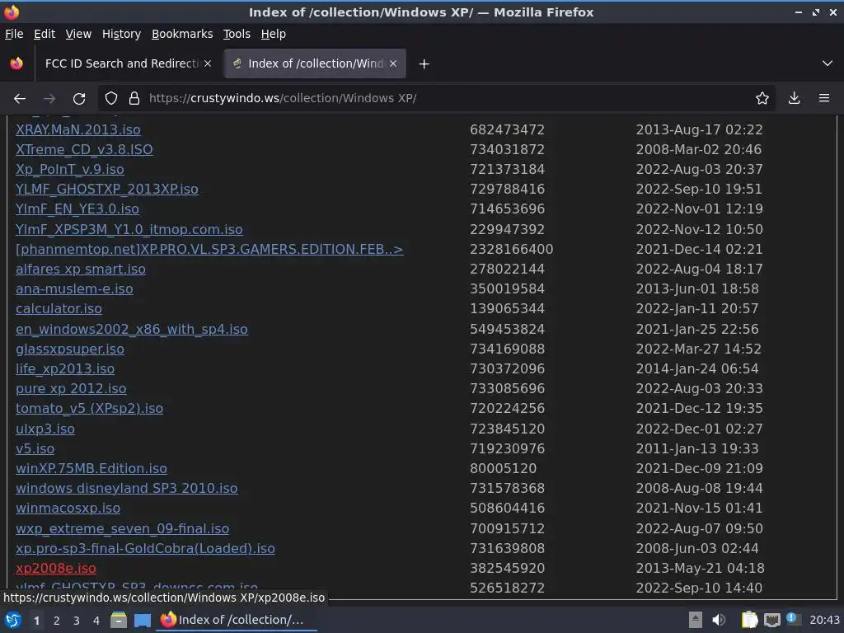This screenshot has width=844, height=633.
Task: View site security padlock details
Action: (134, 99)
